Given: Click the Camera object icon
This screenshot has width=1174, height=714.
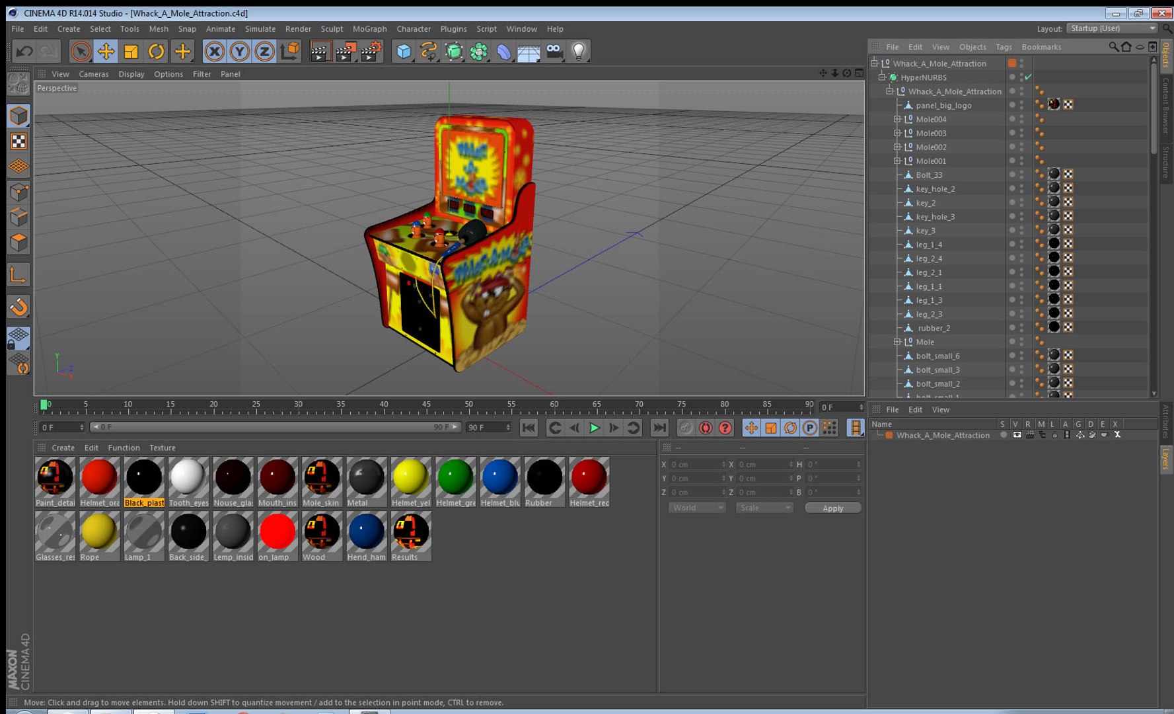Looking at the screenshot, I should 554,52.
